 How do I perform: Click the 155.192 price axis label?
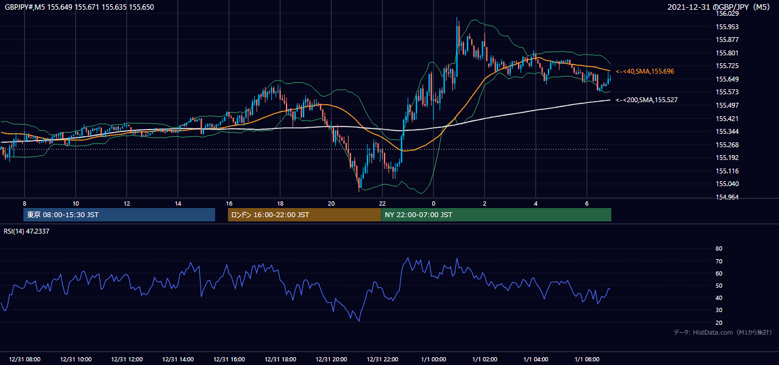pos(727,158)
